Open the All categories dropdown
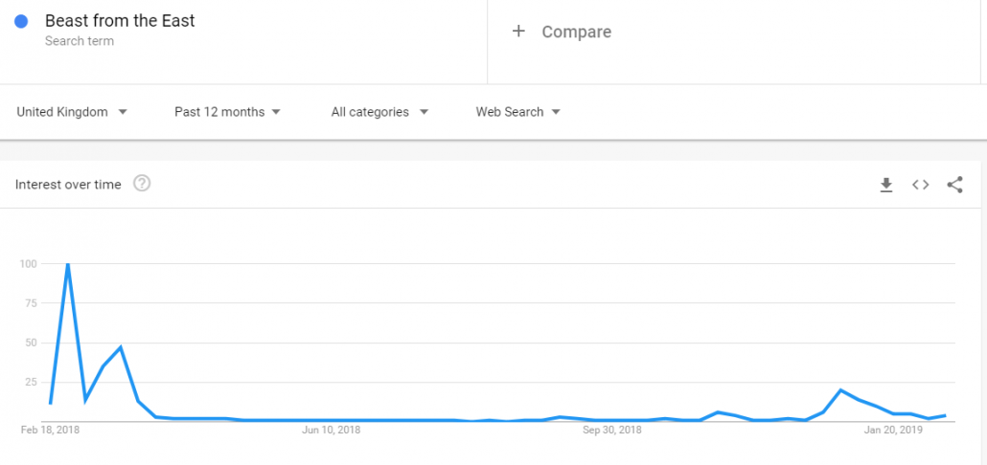The height and width of the screenshot is (465, 987). point(379,112)
